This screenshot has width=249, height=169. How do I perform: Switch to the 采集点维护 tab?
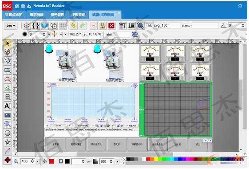click(x=14, y=15)
